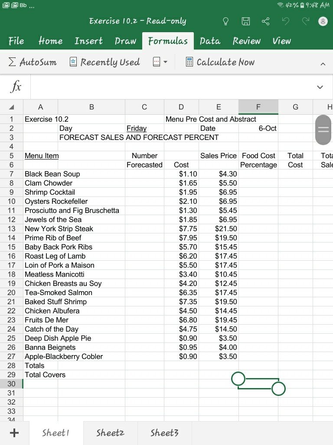This screenshot has width=333, height=445.
Task: Switch to Sheet3 tab
Action: (x=164, y=433)
